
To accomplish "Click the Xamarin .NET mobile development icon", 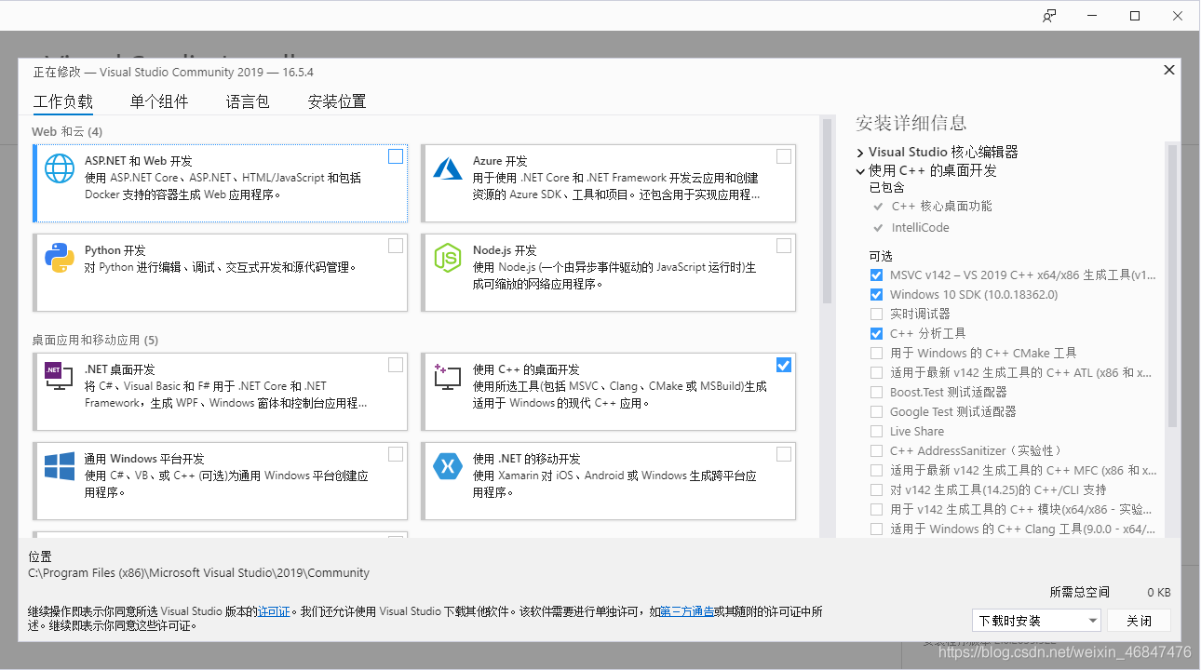I will coord(448,466).
